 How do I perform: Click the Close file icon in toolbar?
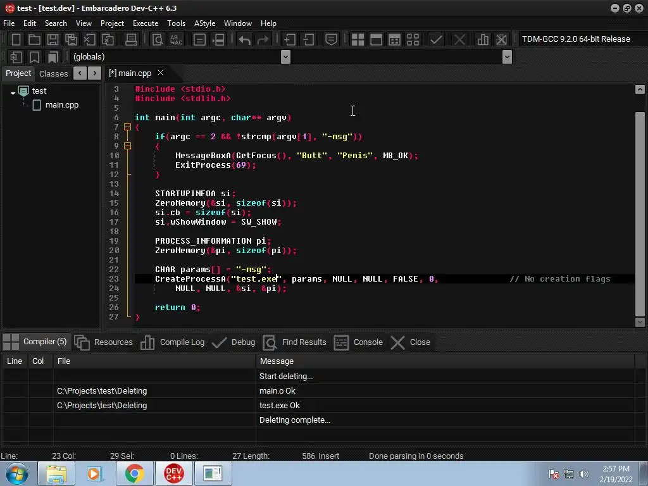(x=89, y=40)
